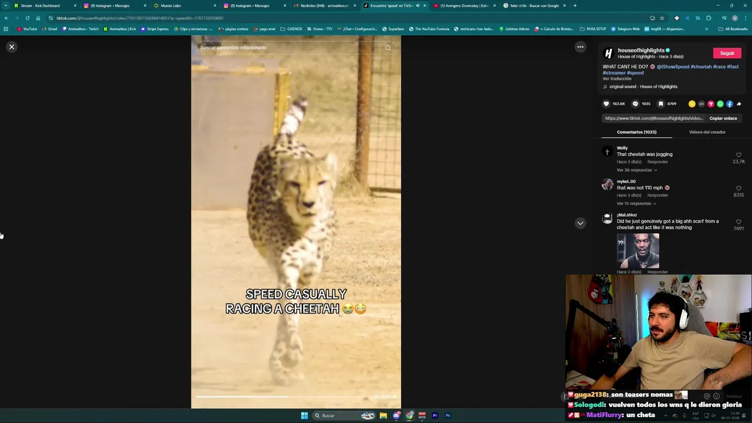Click the embed code icon
Viewport: 752px width, 423px height.
coord(701,104)
